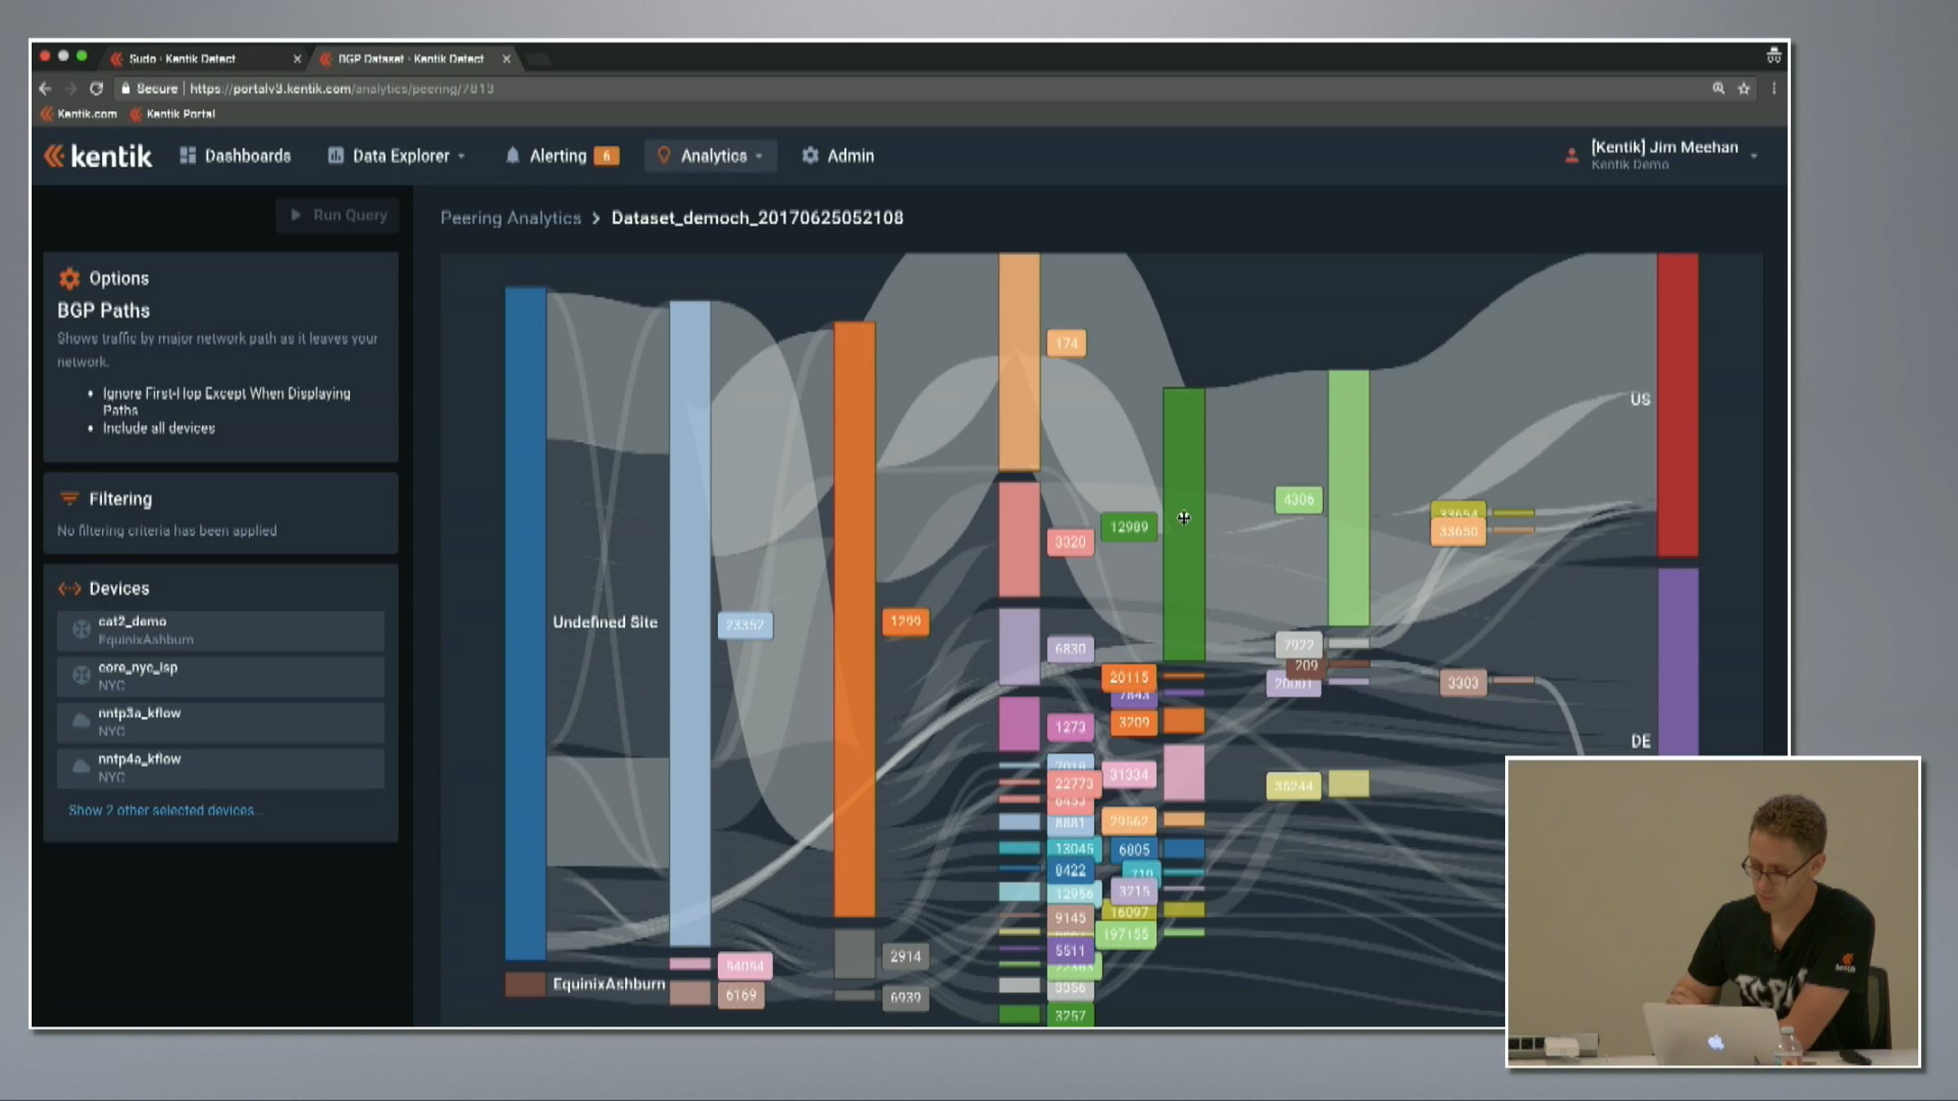Click the browser back arrow
The image size is (1958, 1101).
46,89
